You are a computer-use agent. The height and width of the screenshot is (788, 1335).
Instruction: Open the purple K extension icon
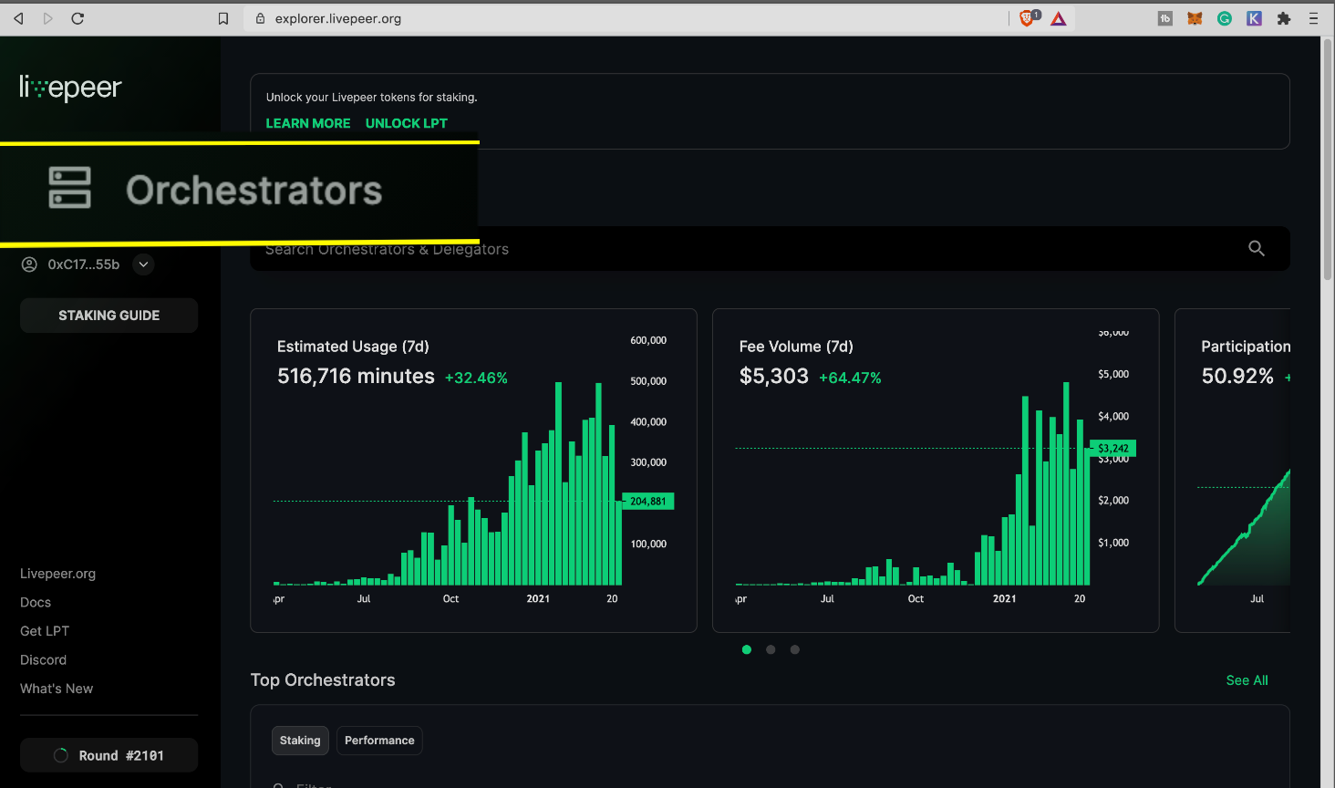tap(1255, 18)
